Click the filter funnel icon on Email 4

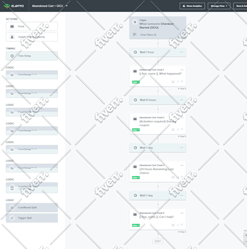(x=182, y=225)
